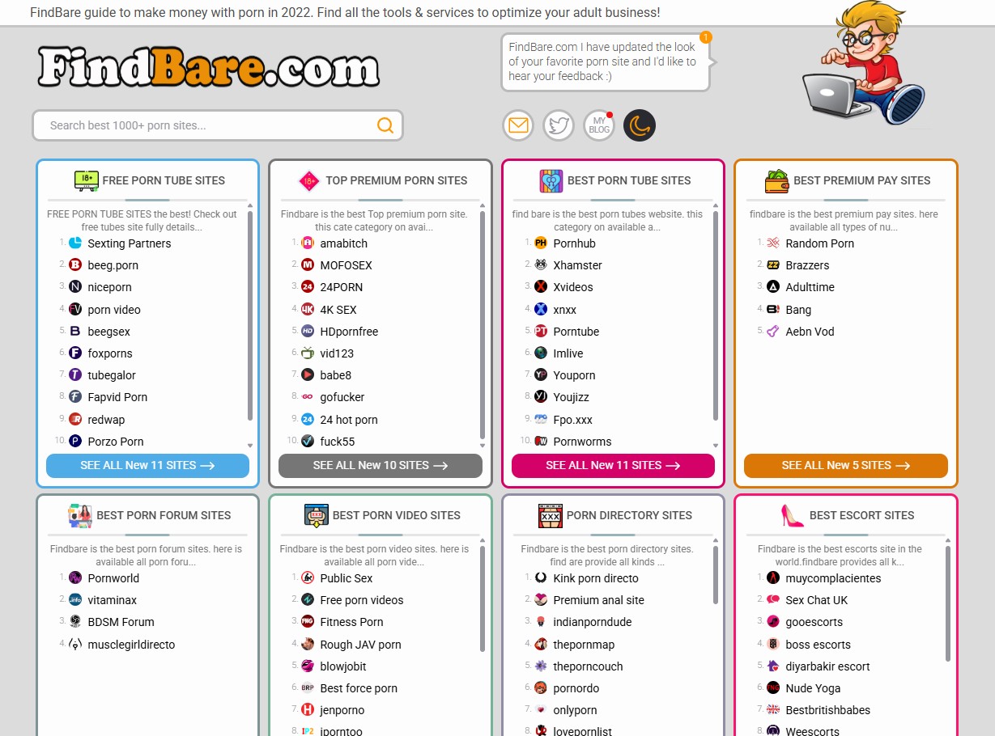Click the scrollbar in the Best Escort Sites card
Screen dimensions: 995x736
[948, 603]
